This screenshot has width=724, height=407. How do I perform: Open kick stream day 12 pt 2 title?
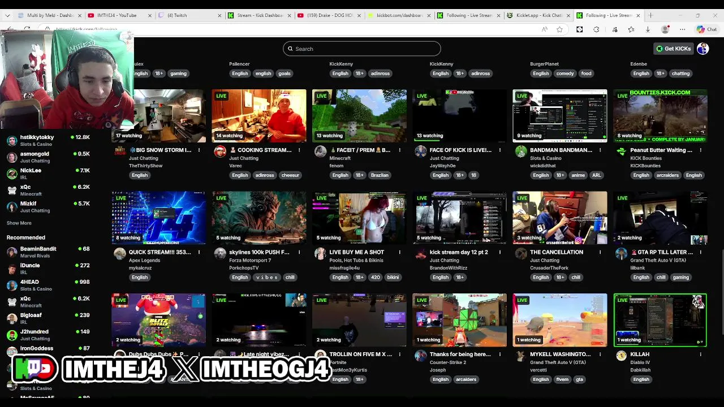459,252
